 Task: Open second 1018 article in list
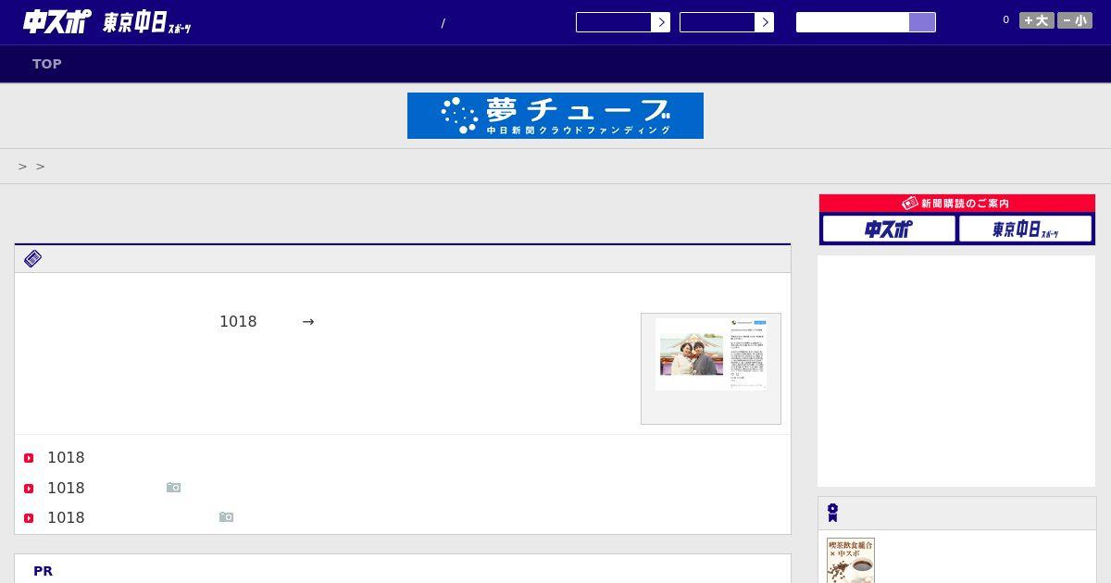click(66, 488)
